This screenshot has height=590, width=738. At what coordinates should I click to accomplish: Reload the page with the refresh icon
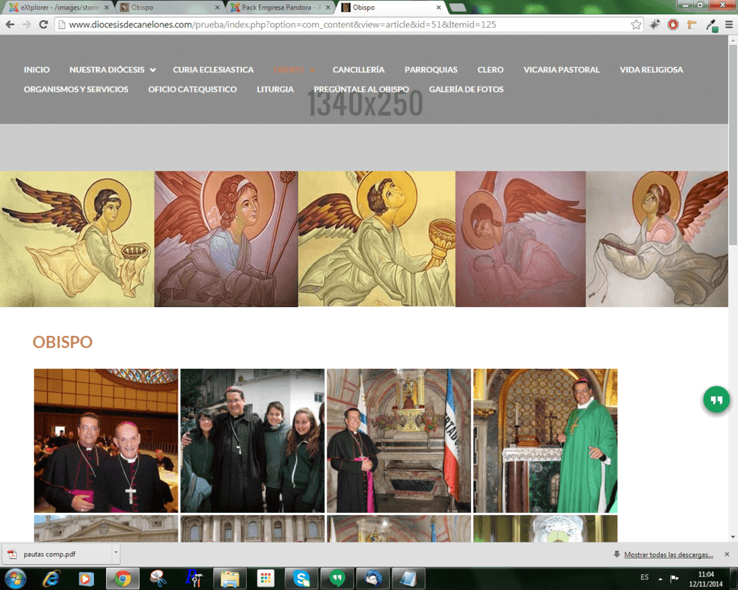tap(44, 24)
